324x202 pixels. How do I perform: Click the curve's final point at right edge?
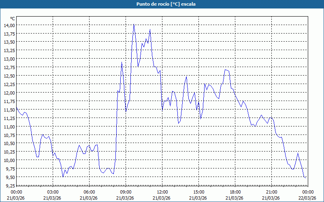pos(306,177)
